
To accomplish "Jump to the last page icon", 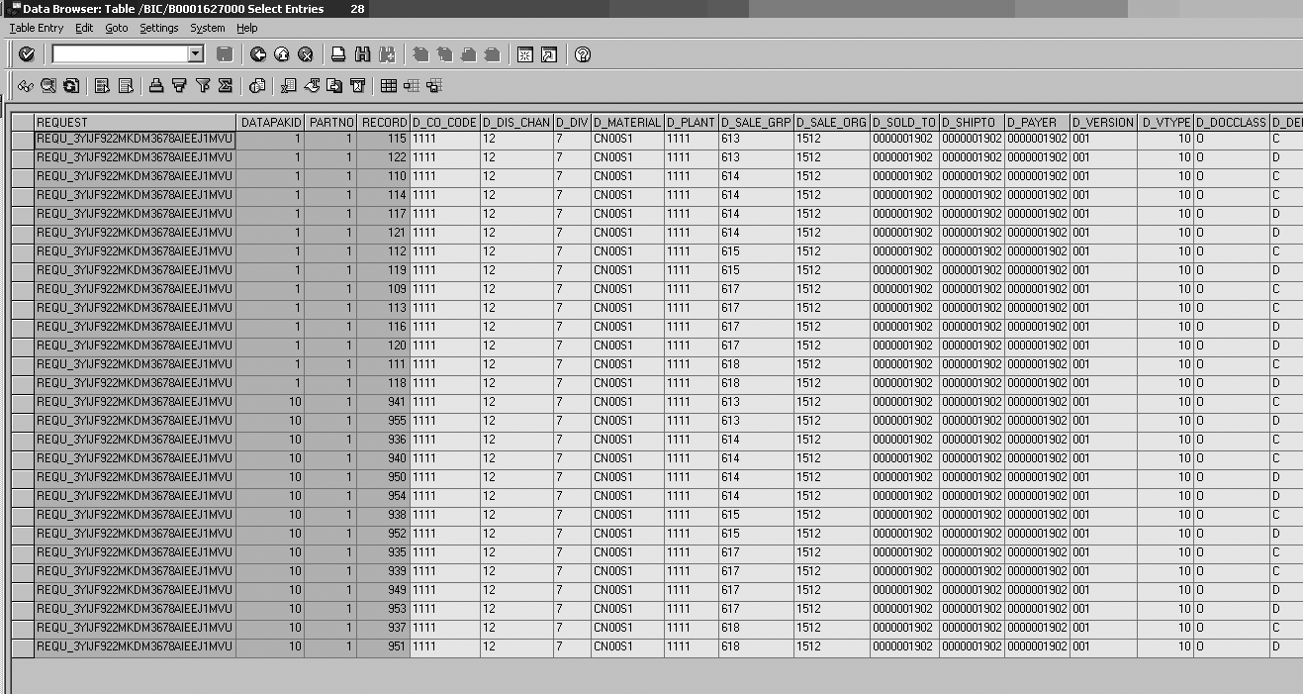I will tap(492, 54).
